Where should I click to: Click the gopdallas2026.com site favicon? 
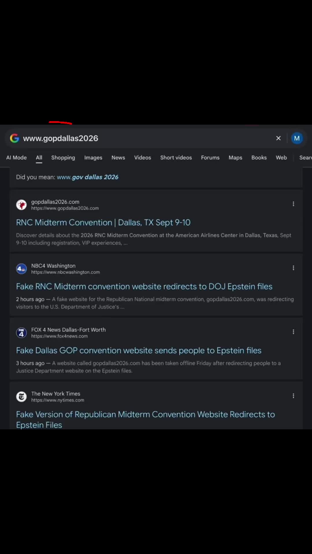(x=21, y=205)
